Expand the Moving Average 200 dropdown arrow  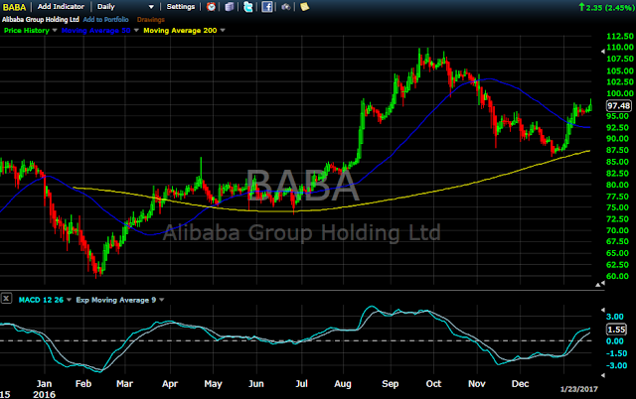(x=223, y=31)
